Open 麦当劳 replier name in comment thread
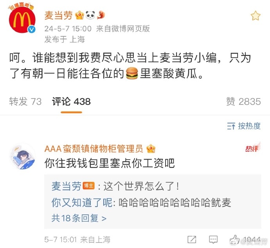The image size is (270, 248). pyautogui.click(x=66, y=186)
